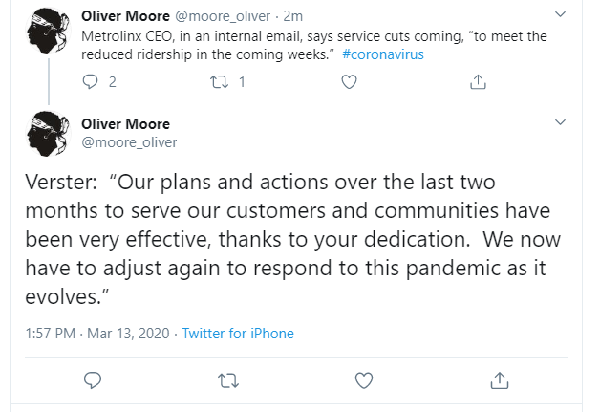The image size is (600, 412).
Task: Like the Verster quote tweet
Action: pos(364,380)
